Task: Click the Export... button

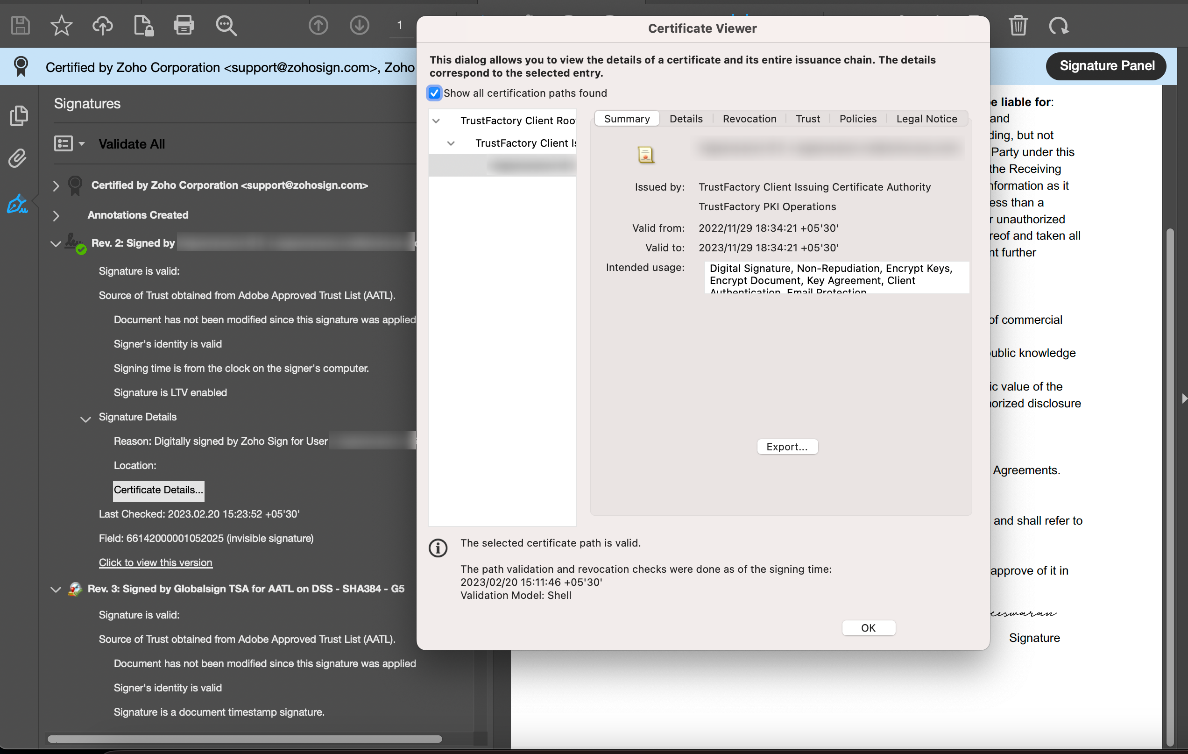Action: 787,447
